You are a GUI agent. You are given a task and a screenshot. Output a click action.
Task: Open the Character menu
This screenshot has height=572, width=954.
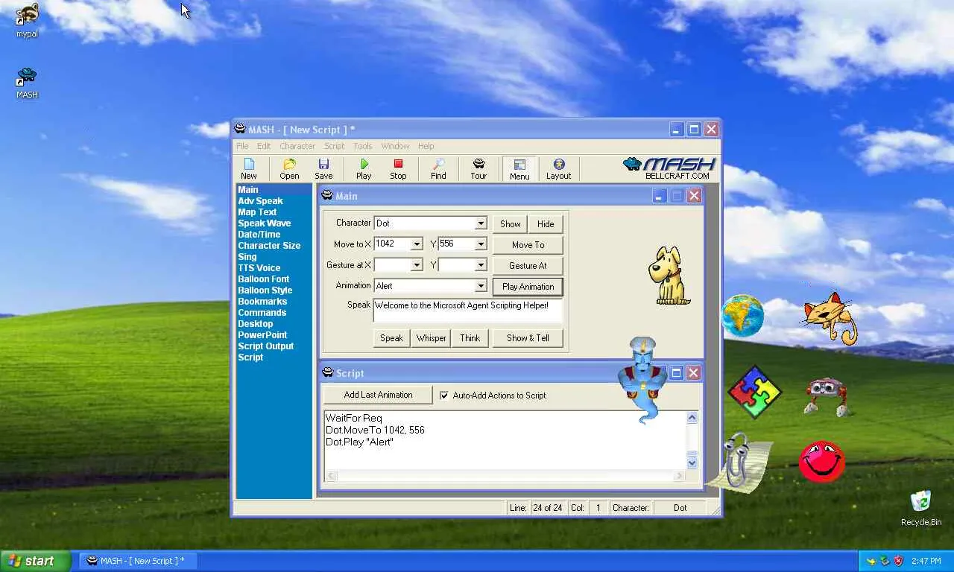click(297, 146)
